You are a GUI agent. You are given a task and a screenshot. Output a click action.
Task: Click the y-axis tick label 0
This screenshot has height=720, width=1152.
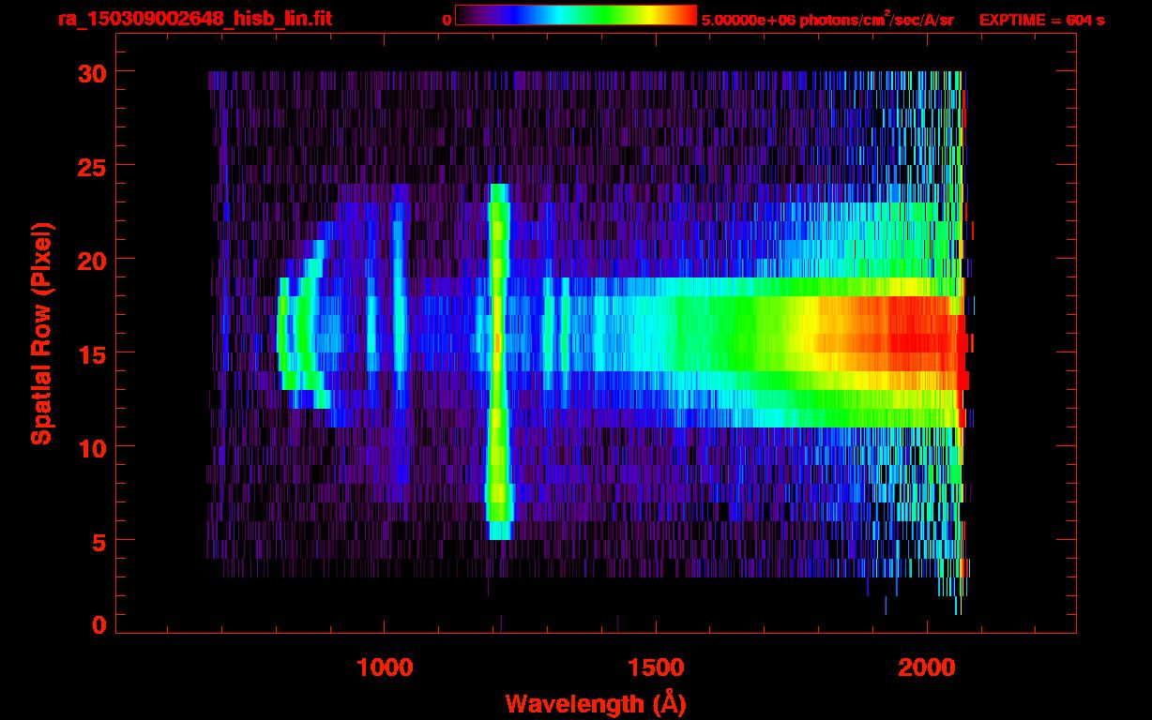pos(99,624)
